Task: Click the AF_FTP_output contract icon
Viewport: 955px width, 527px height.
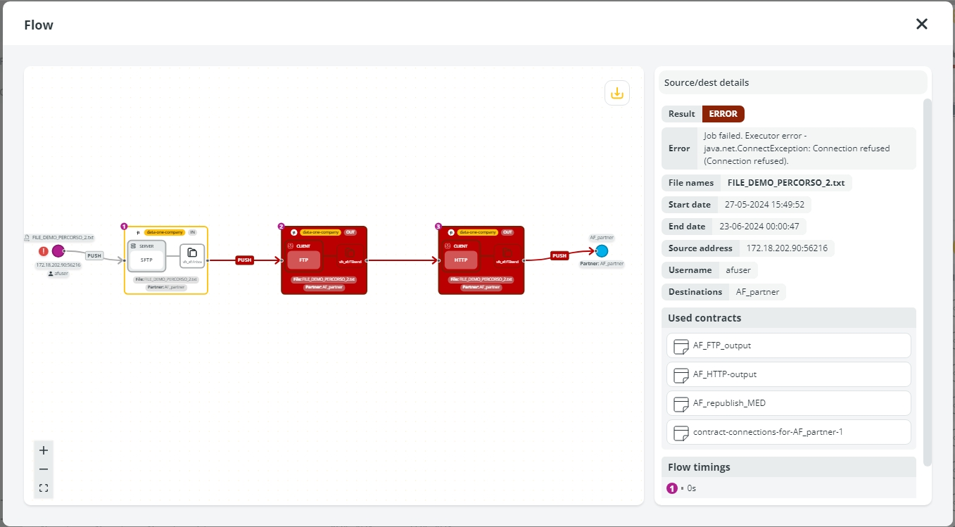Action: pyautogui.click(x=681, y=345)
